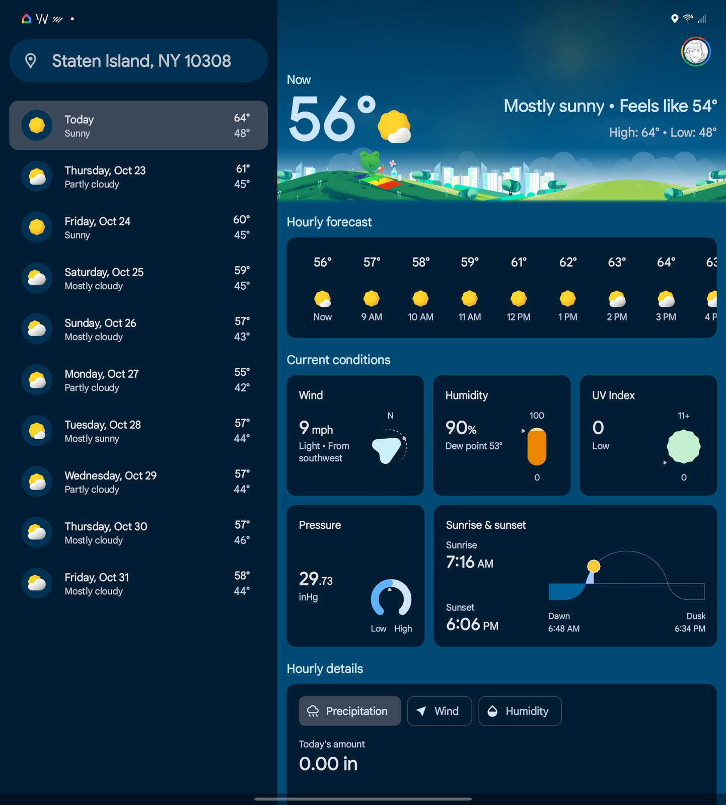This screenshot has width=726, height=805.
Task: Select the Precipitation hourly details chip
Action: [349, 711]
